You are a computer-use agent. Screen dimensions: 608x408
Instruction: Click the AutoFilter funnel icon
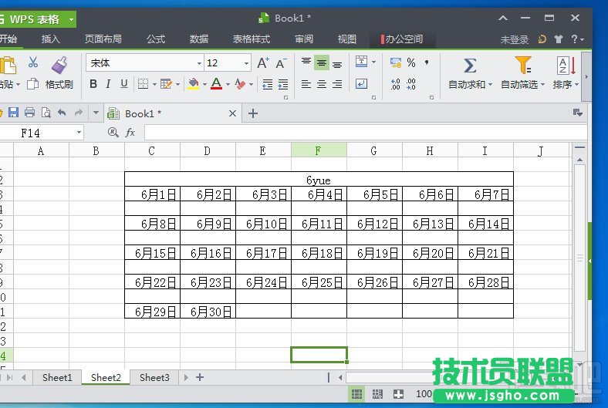point(522,65)
